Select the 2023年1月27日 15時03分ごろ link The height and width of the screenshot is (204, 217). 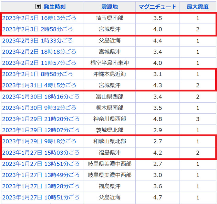(41, 153)
